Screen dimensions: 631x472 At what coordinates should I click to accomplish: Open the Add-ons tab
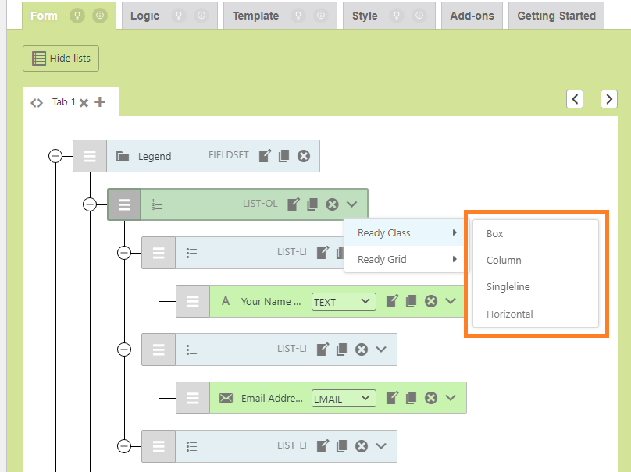tap(472, 16)
